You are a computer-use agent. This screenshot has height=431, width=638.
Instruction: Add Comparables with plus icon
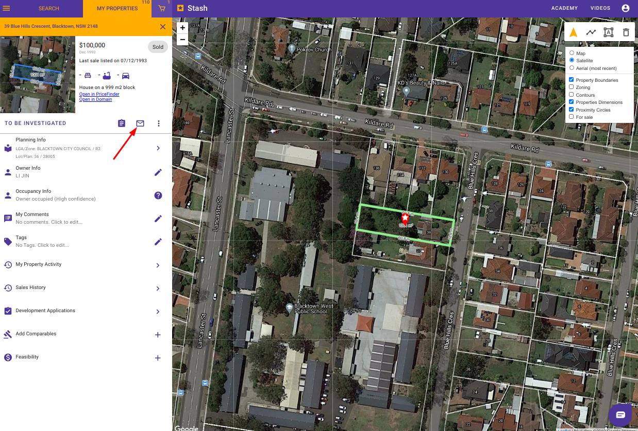(158, 335)
